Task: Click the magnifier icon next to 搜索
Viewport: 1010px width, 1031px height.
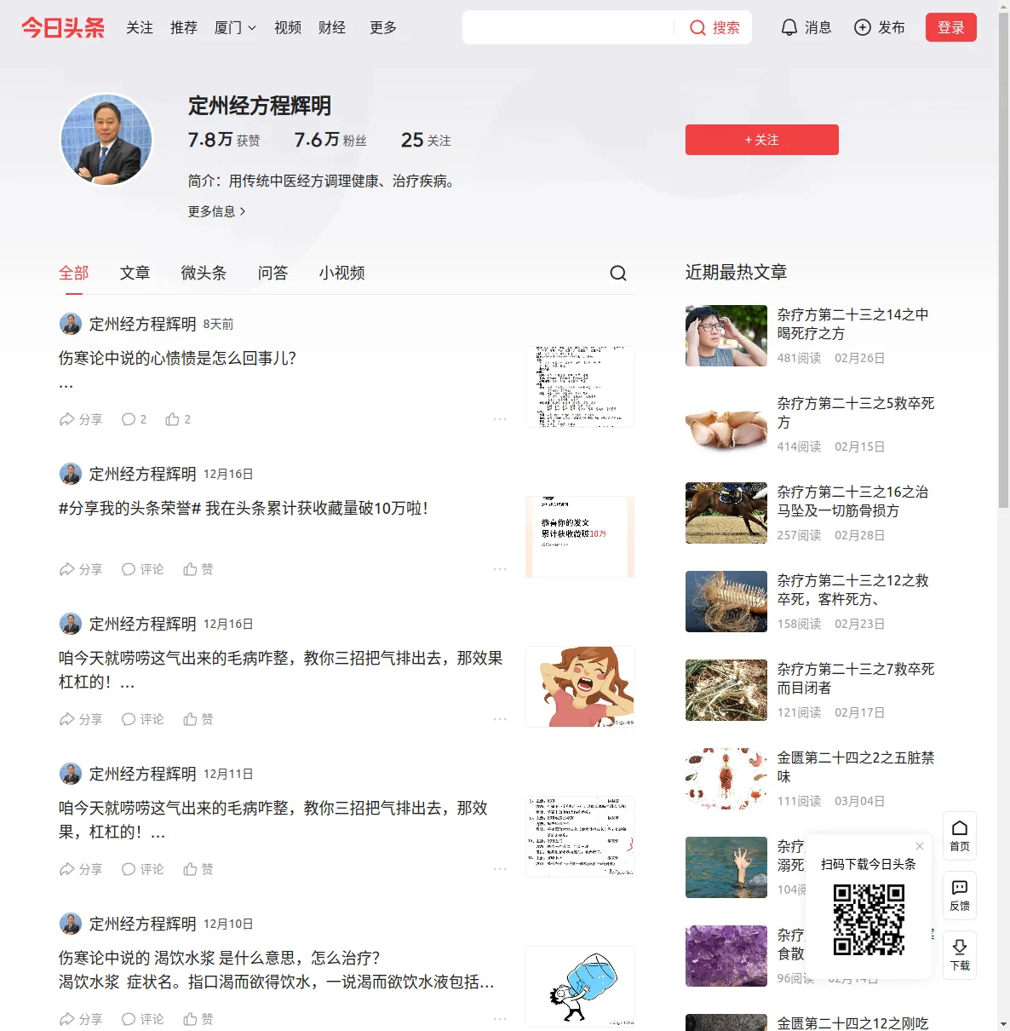Action: pos(697,27)
